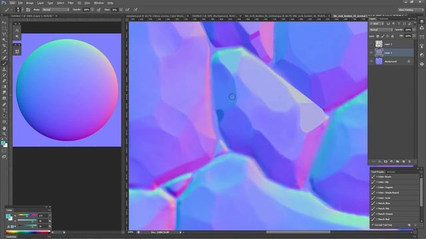Lock all on the layer with padlock
Viewport: 426px width, 239px height.
click(393, 36)
